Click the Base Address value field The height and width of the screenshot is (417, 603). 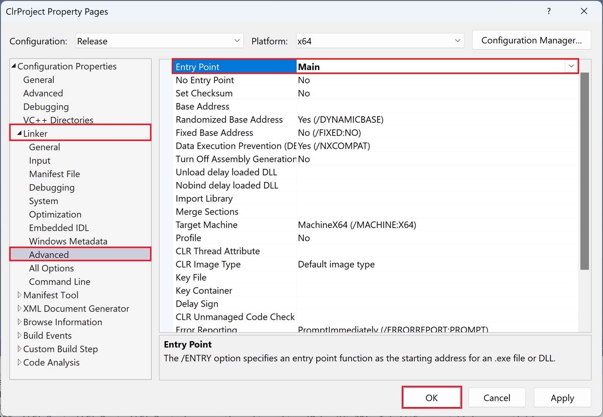pos(437,106)
